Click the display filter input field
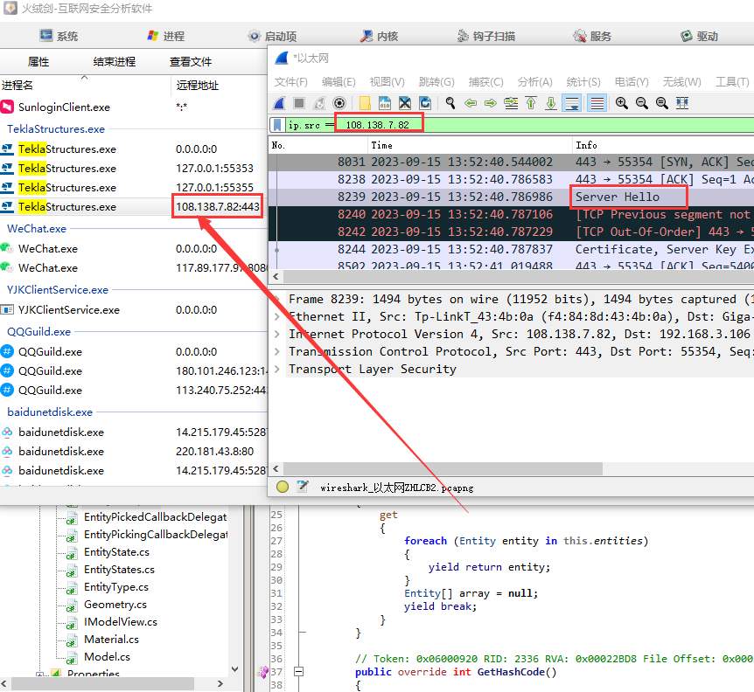Viewport: 754px width, 692px height. point(520,125)
